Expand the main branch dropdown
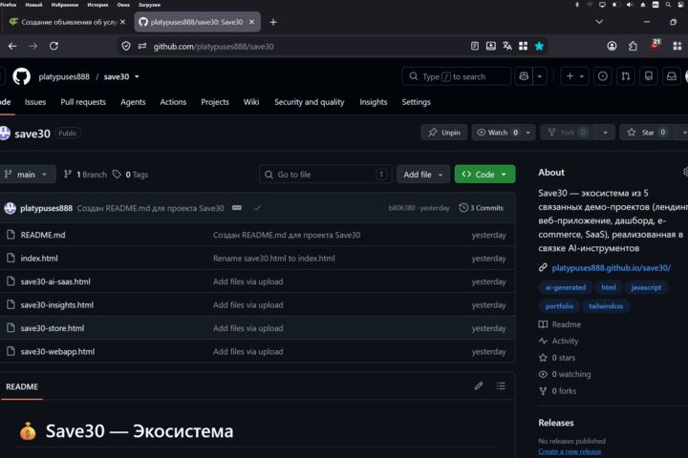 point(27,174)
